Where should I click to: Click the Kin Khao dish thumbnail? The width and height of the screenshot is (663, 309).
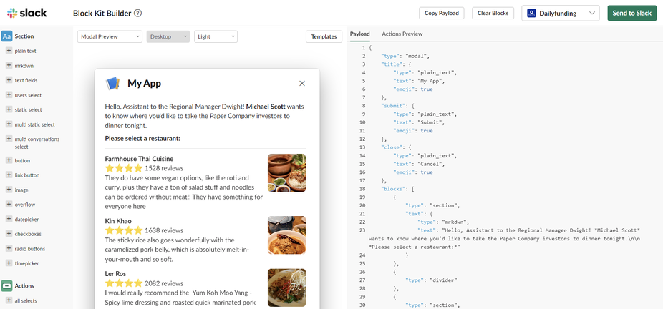point(286,235)
